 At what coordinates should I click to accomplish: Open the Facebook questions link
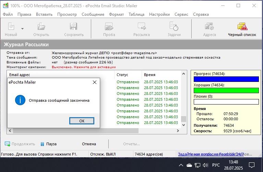tap(211, 154)
